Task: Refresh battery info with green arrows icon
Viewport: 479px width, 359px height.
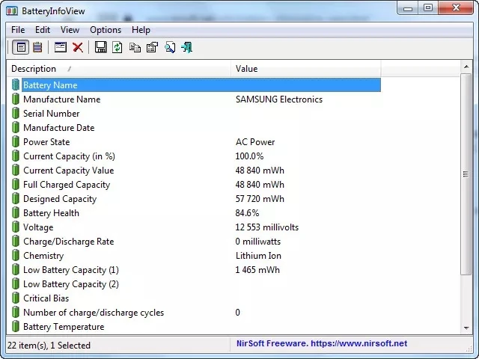Action: coord(118,47)
